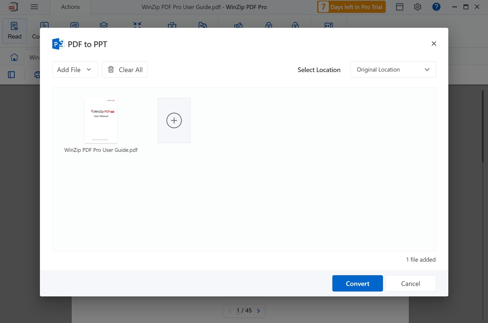
Task: Go to next page arrow
Action: coord(258,311)
